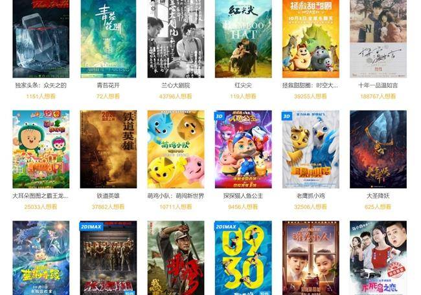Click the 红尖尖 Bamboo Hat poster
This screenshot has width=421, height=295.
point(244,39)
